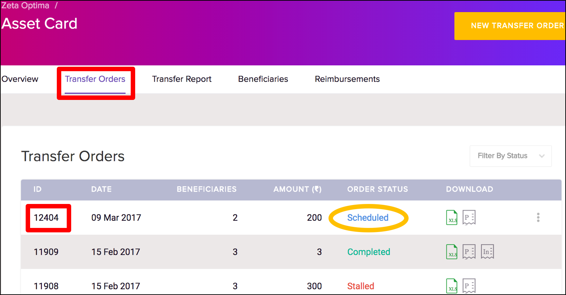Download P receipt for order 11908

[469, 286]
